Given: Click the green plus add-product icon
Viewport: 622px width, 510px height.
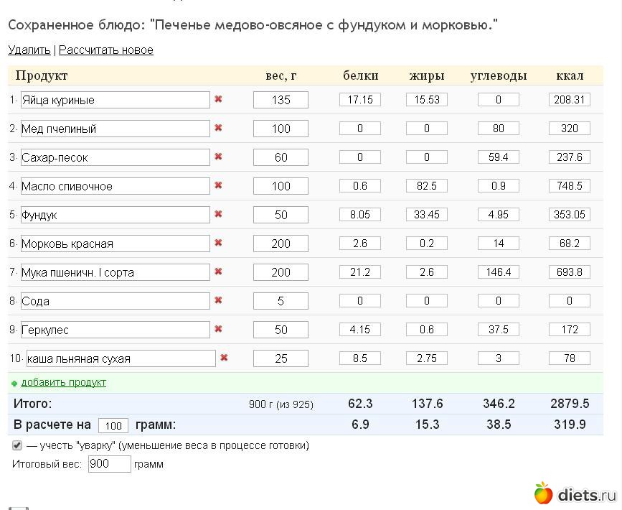Looking at the screenshot, I should point(14,384).
